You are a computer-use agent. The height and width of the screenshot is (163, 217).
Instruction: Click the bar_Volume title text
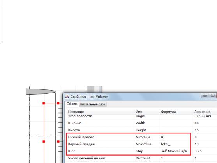[99, 97]
